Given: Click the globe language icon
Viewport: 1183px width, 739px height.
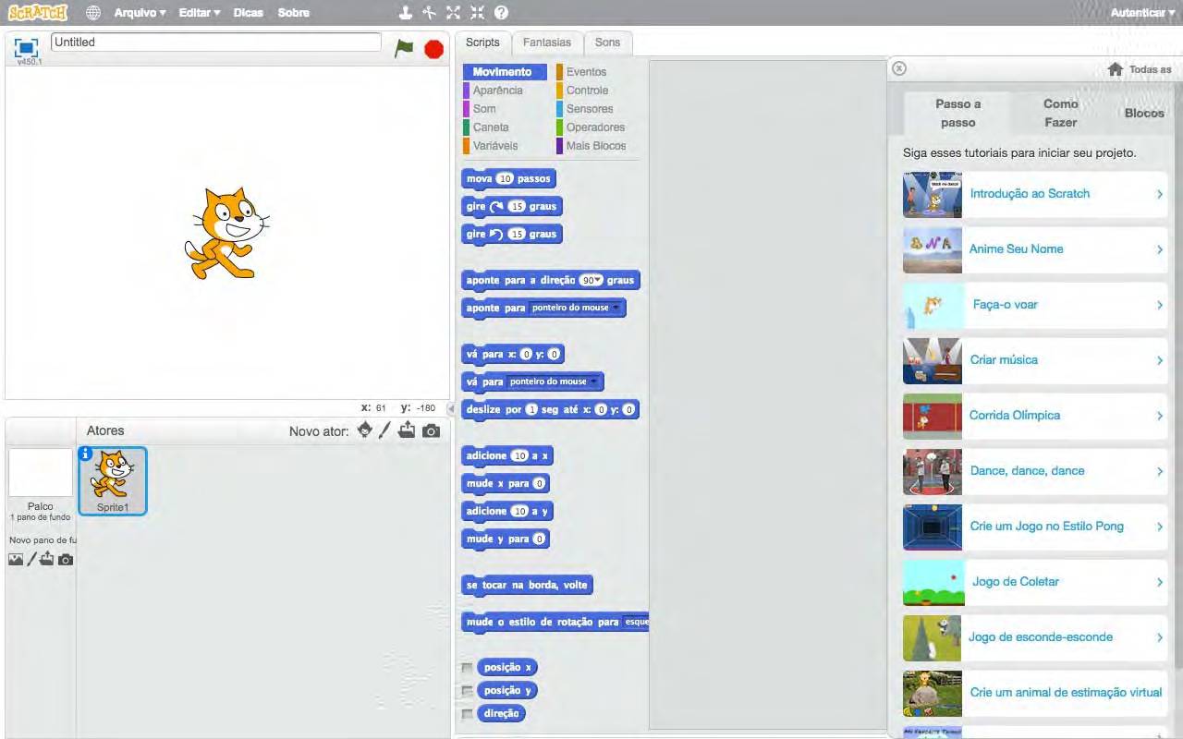Looking at the screenshot, I should pyautogui.click(x=91, y=12).
